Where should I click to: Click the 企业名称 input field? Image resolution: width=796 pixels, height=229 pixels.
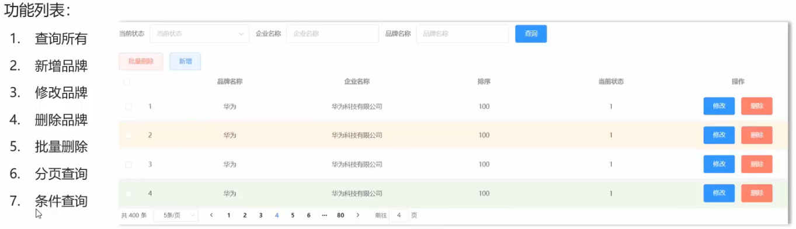click(332, 34)
